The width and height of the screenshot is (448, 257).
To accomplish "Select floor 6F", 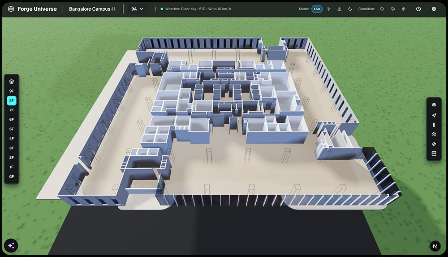I will click(12, 120).
